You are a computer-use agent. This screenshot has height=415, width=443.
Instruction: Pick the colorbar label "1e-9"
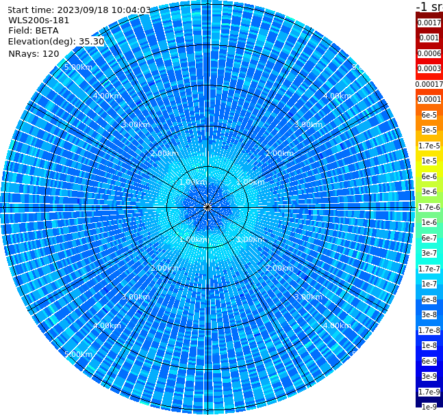[429, 407]
